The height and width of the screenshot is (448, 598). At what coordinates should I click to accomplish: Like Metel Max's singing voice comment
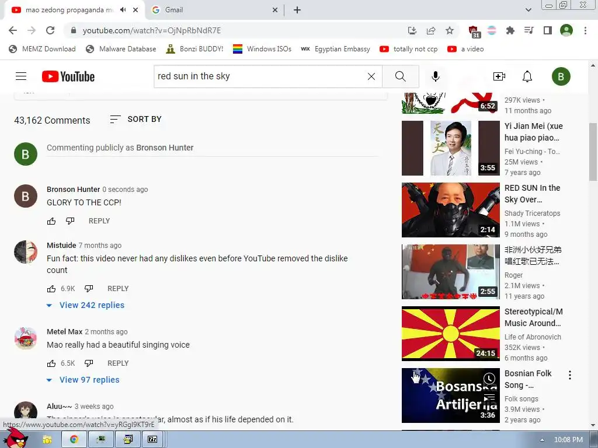(x=51, y=363)
